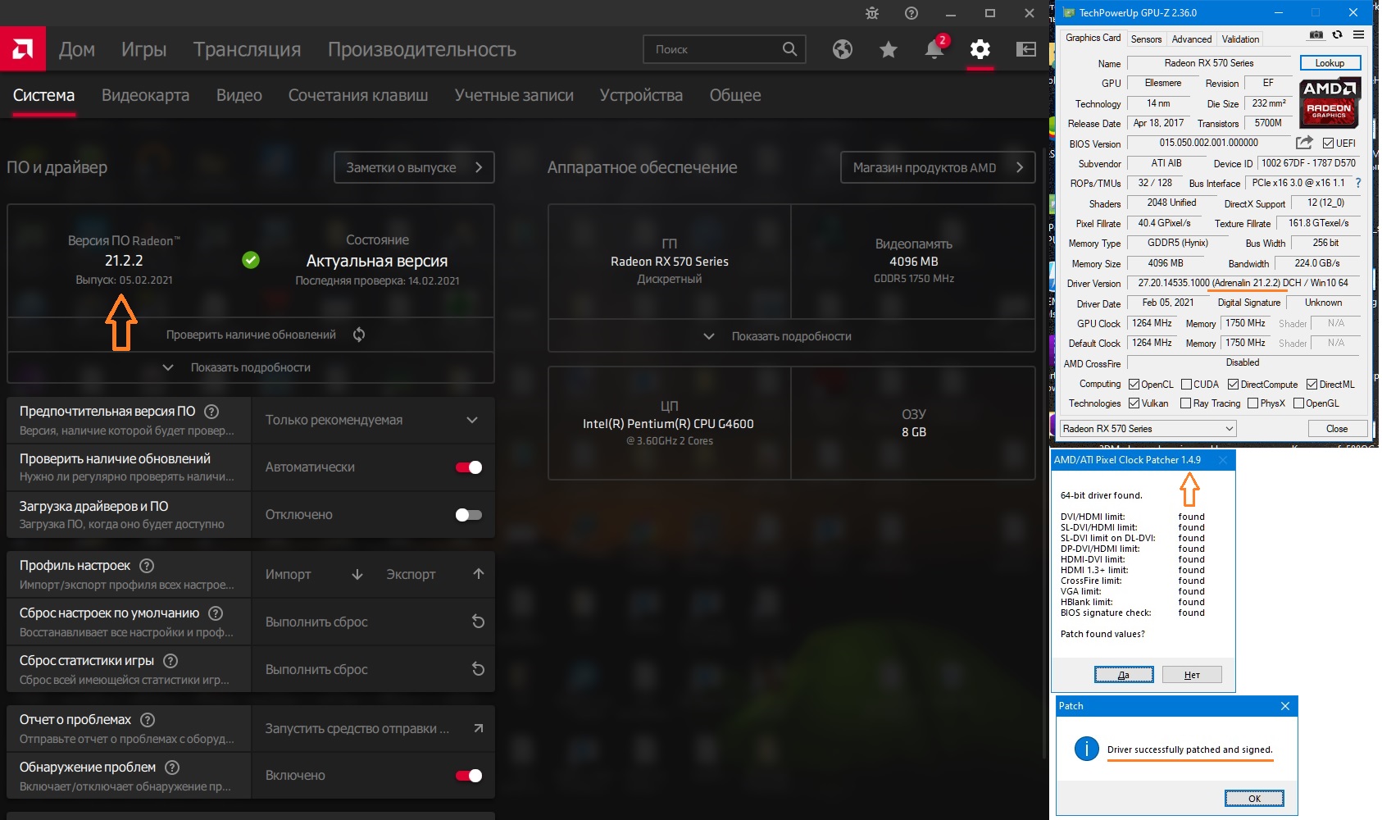Click Да in Pixel Clock Patcher
The width and height of the screenshot is (1382, 820).
(x=1124, y=675)
